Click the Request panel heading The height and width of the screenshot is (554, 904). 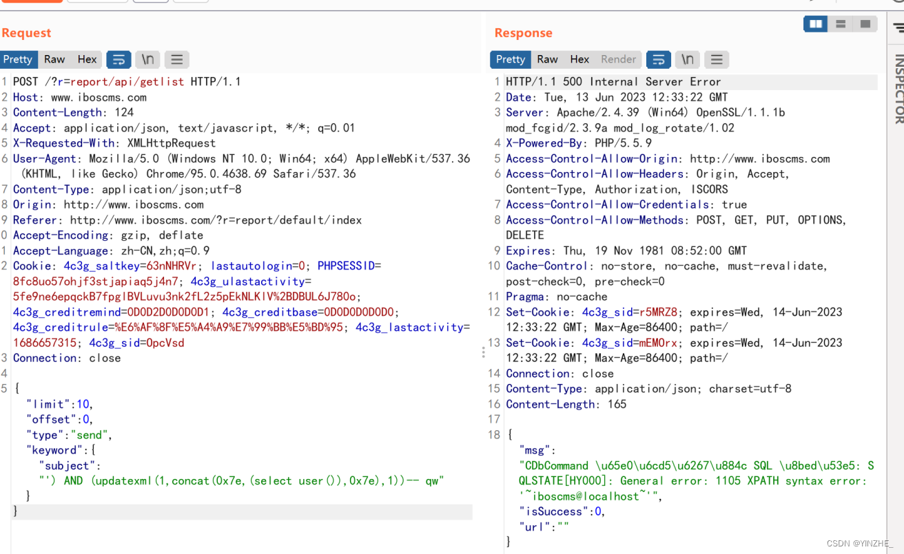pyautogui.click(x=26, y=33)
